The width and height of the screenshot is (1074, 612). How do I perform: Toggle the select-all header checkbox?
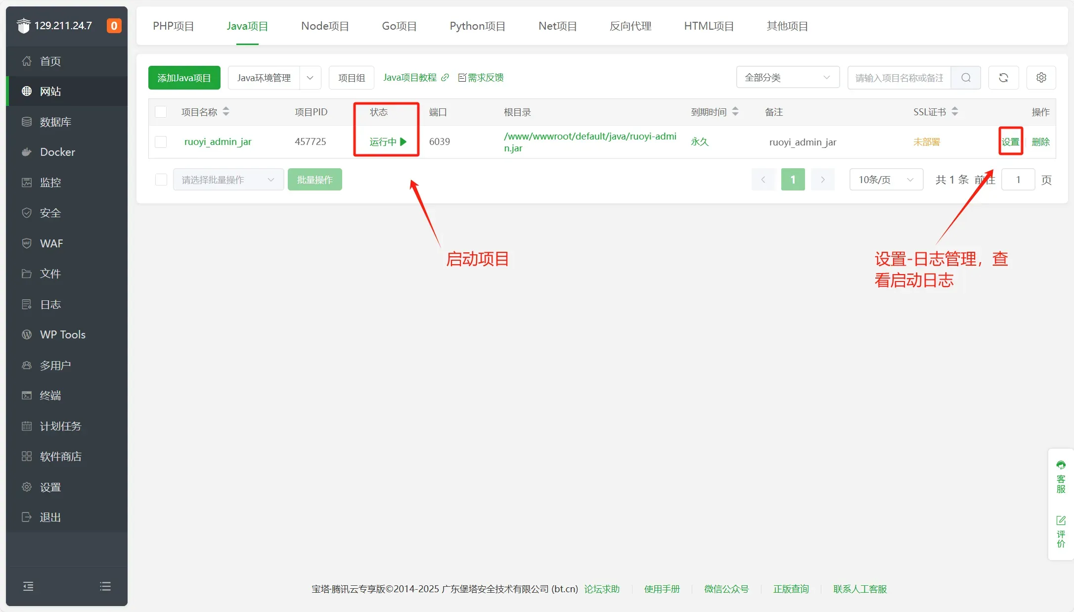point(161,112)
